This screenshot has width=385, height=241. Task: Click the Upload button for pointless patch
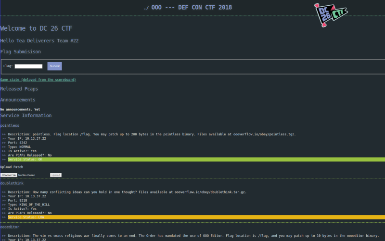point(56,175)
